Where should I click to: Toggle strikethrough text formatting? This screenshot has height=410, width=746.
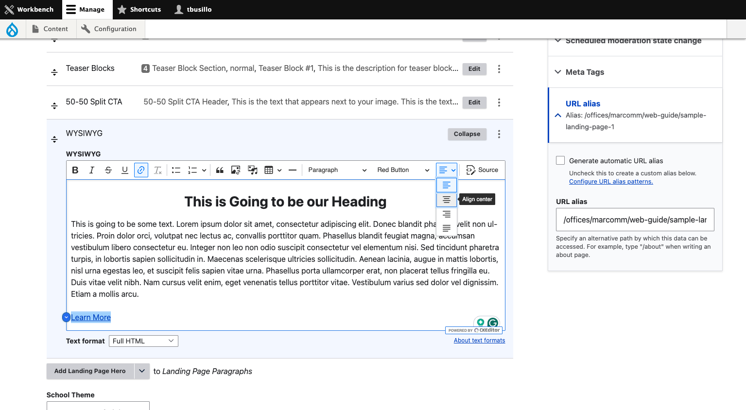click(108, 170)
